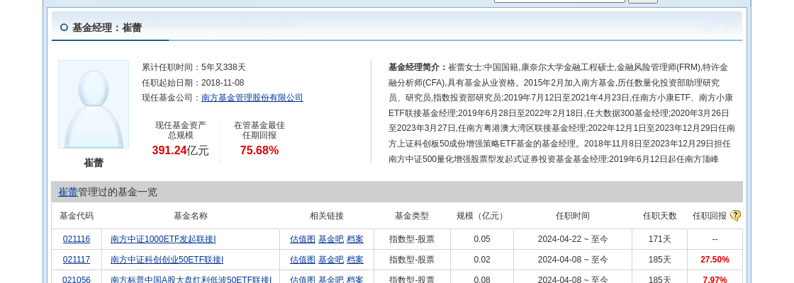View 估值图 for fund 021117
The width and height of the screenshot is (794, 283).
302,260
